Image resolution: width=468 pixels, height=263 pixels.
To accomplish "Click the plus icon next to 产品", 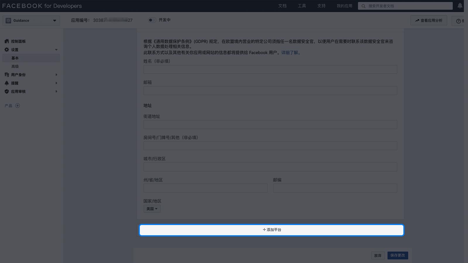I will (x=18, y=106).
